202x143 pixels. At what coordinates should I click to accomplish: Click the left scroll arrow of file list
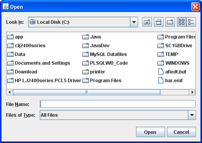click(10, 92)
